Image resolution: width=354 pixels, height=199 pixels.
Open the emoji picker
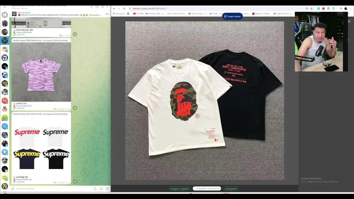pos(101,189)
